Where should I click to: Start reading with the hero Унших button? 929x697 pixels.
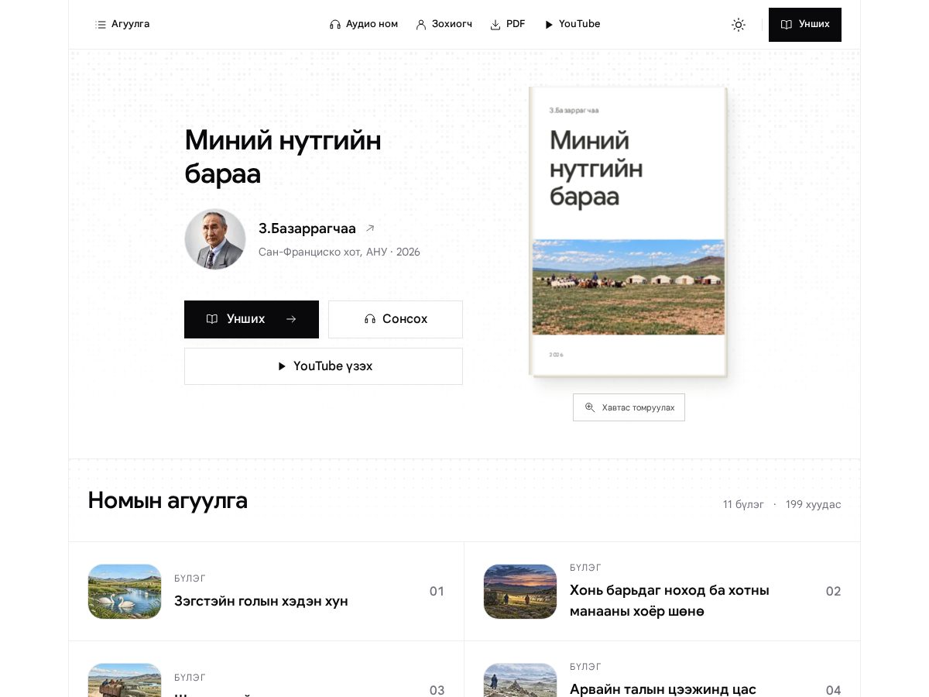(252, 319)
